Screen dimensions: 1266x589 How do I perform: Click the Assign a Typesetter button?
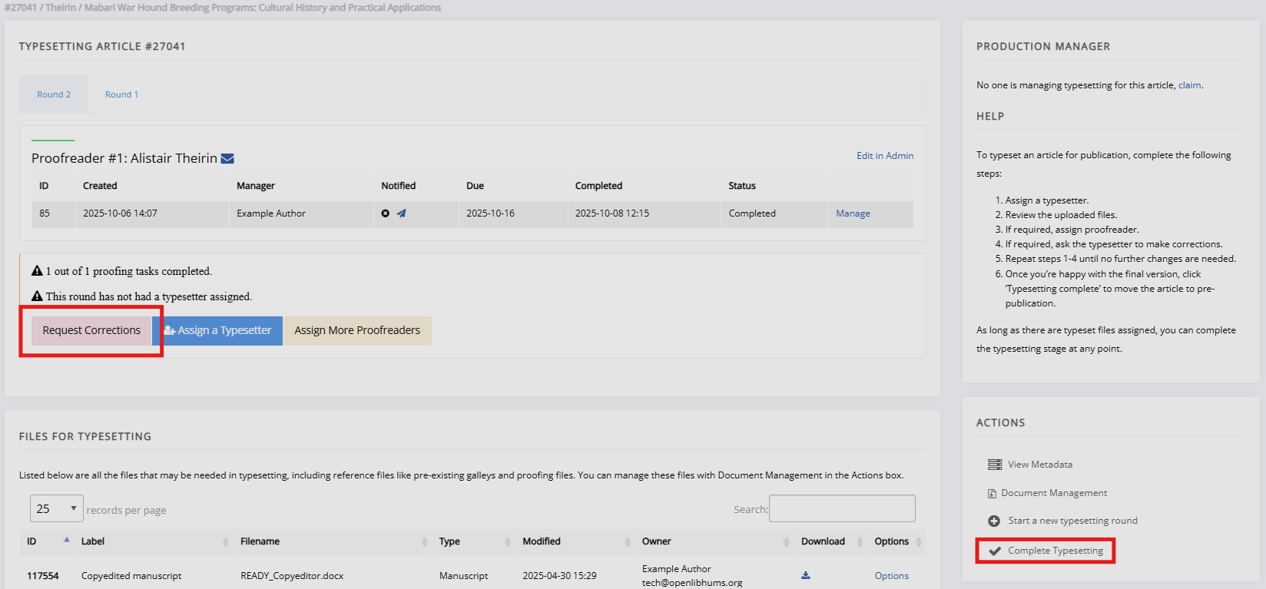click(x=217, y=330)
